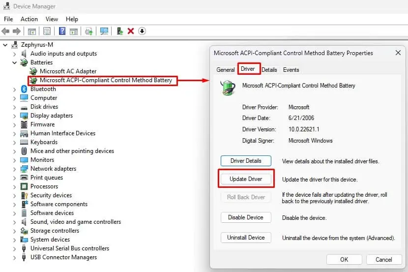
Task: Expand the Display adapters node
Action: [15, 116]
